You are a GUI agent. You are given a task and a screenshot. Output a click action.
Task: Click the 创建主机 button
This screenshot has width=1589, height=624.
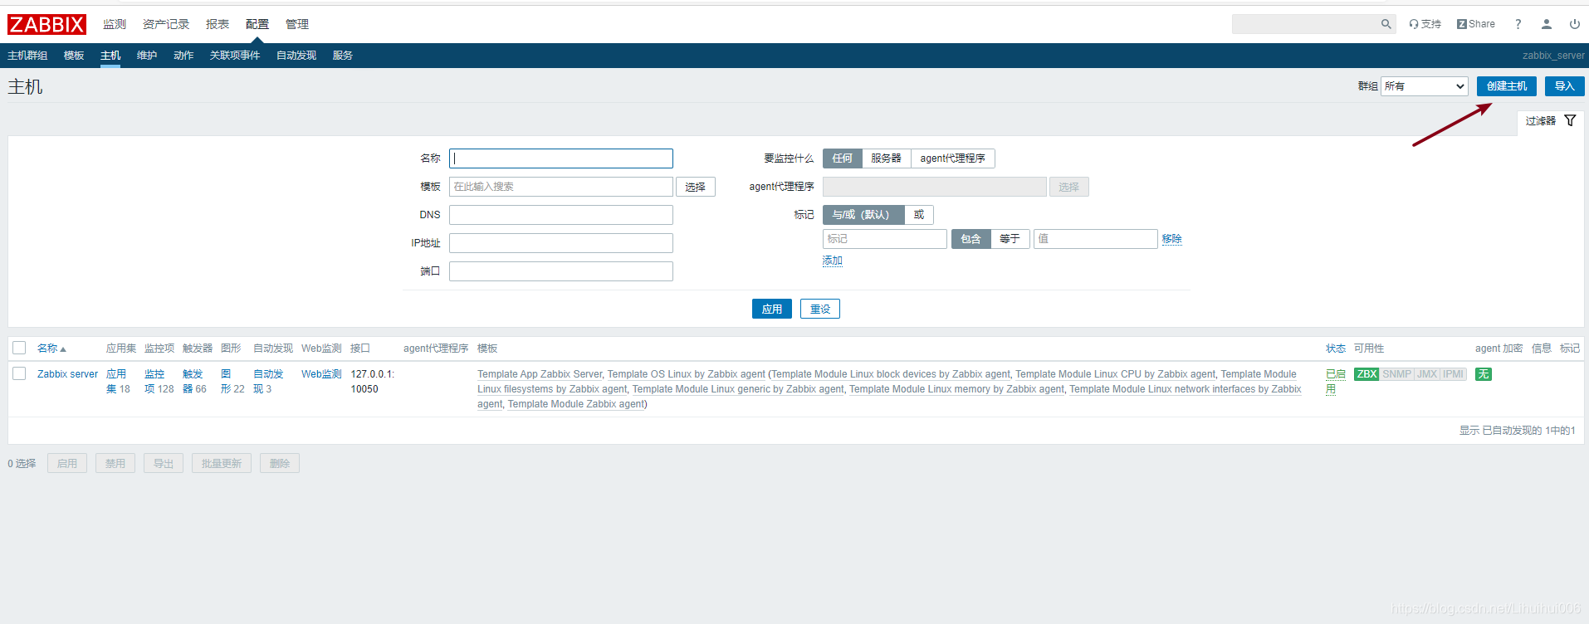1506,86
